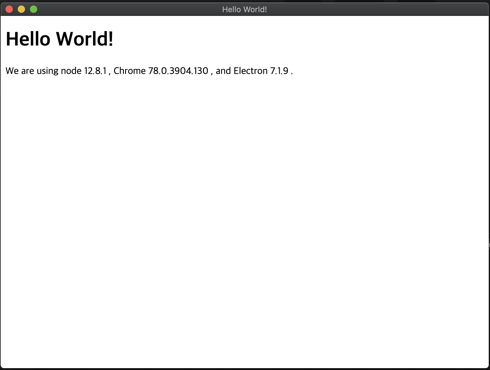The height and width of the screenshot is (370, 490).
Task: Click the word "Chrome" in the paragraph
Action: [130, 71]
